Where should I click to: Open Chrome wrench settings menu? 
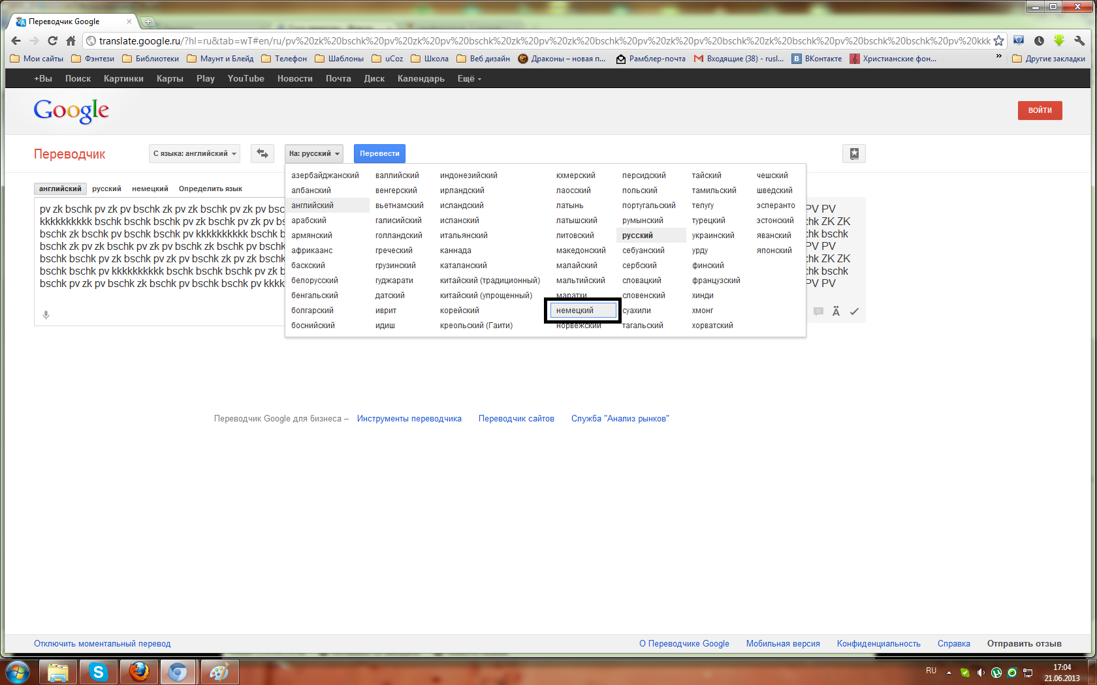(1079, 40)
